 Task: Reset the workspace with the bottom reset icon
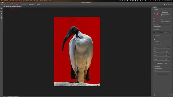(x=154, y=95)
